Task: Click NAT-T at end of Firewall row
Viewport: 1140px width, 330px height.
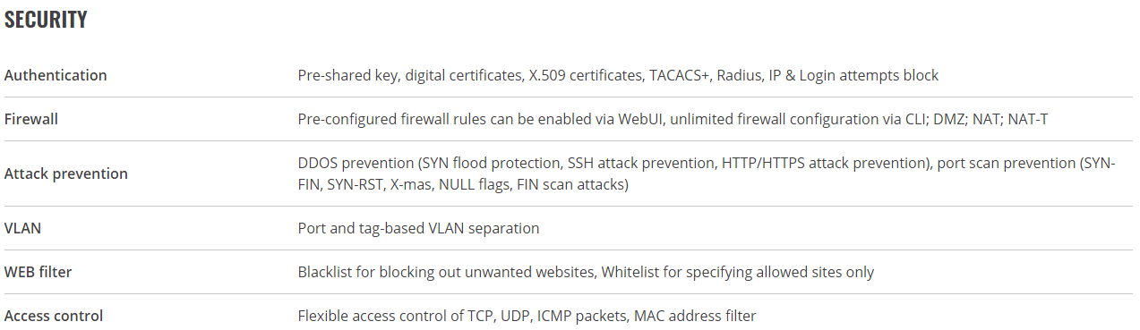Action: pos(1027,119)
